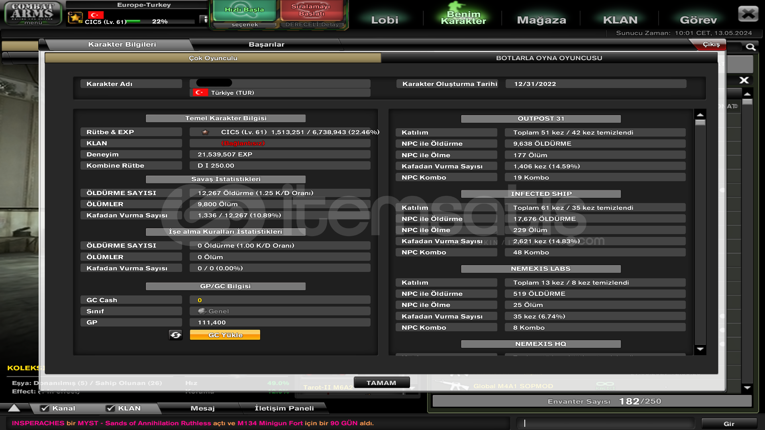Click the INFECTED SHIP section header
Screen dimensions: 765x430
click(x=541, y=194)
